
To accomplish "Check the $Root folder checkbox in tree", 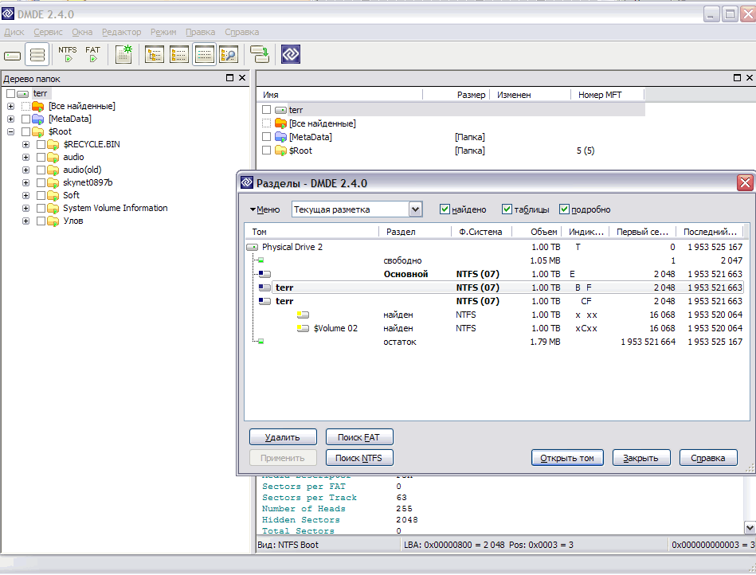I will click(26, 132).
